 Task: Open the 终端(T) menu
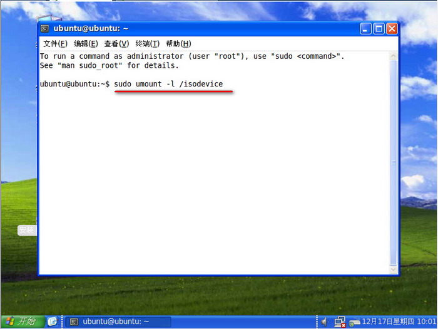pos(147,44)
